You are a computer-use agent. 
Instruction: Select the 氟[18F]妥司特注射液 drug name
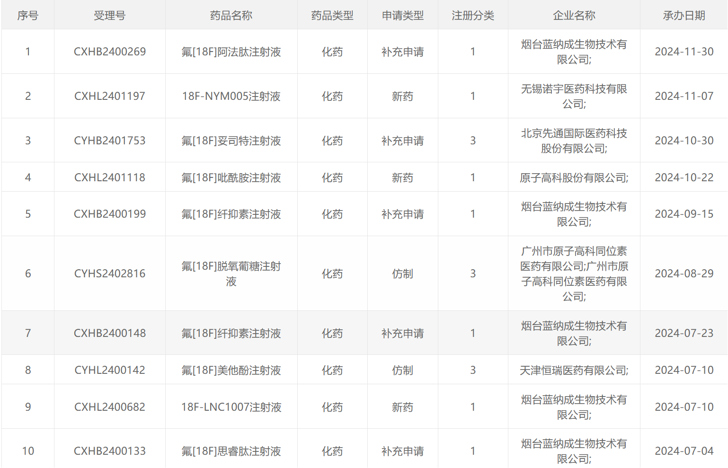click(x=231, y=141)
